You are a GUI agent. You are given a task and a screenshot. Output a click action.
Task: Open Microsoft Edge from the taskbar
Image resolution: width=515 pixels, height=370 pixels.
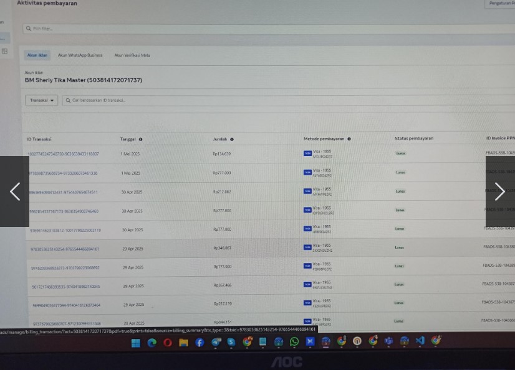click(x=152, y=342)
